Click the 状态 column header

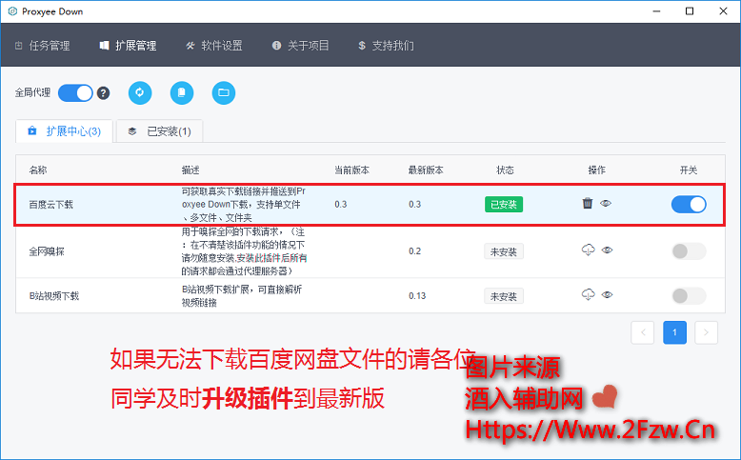point(505,170)
